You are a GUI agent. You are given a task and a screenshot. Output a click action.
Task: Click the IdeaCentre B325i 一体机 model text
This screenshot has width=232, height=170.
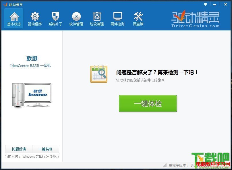[x=30, y=66]
